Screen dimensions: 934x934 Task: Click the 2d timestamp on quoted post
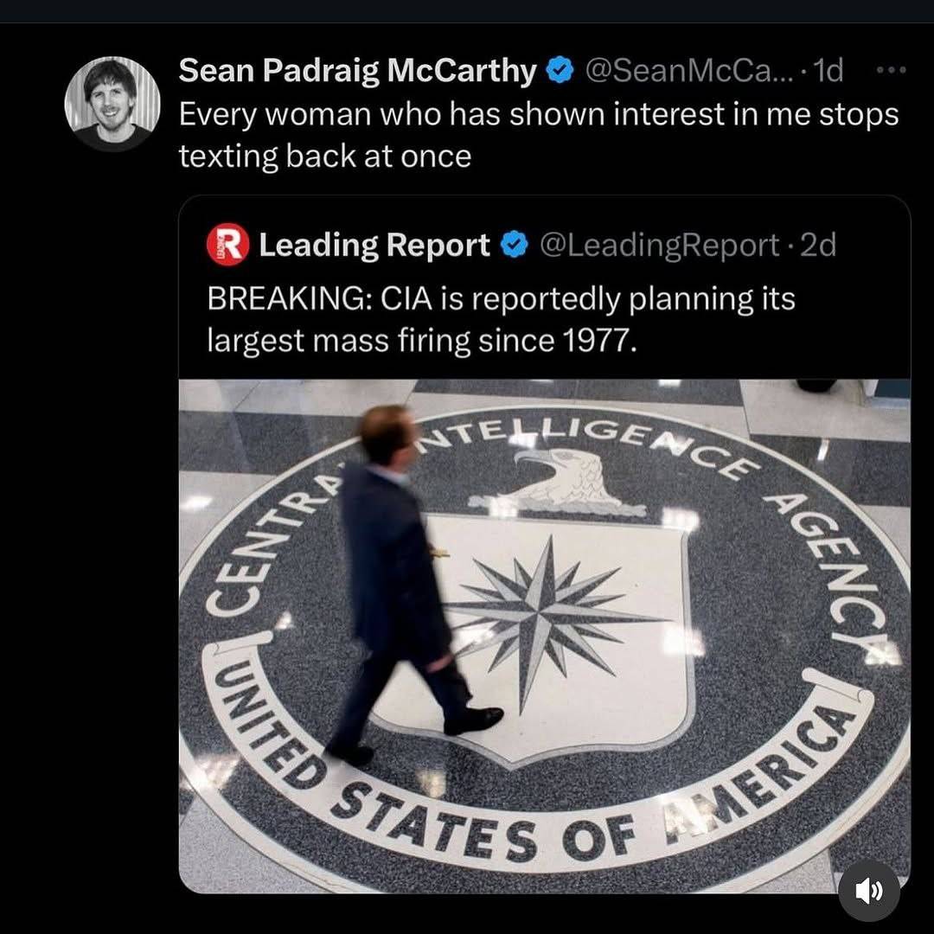(818, 246)
